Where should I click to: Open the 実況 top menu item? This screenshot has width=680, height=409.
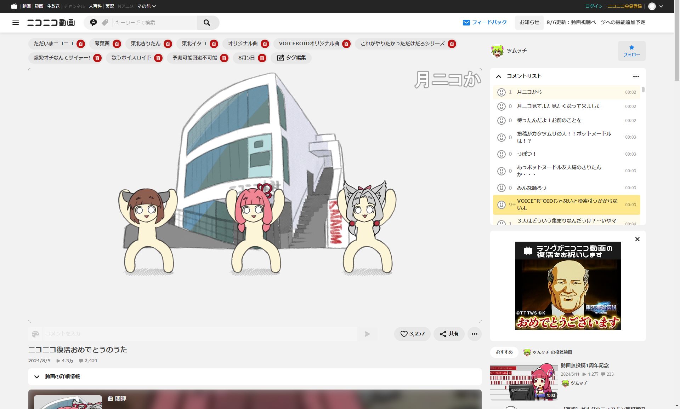point(110,6)
